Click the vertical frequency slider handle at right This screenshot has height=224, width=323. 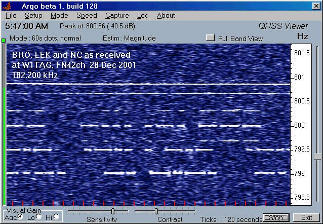click(317, 158)
